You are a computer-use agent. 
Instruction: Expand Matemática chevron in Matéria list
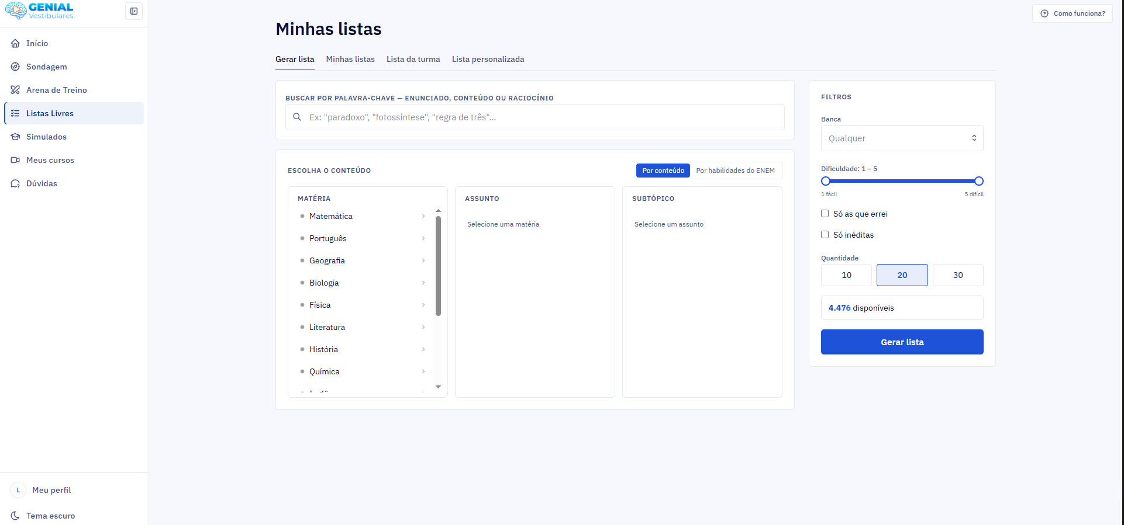click(423, 216)
